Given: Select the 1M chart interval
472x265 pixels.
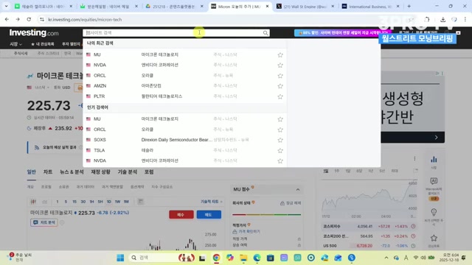Looking at the screenshot, I should click(x=126, y=202).
